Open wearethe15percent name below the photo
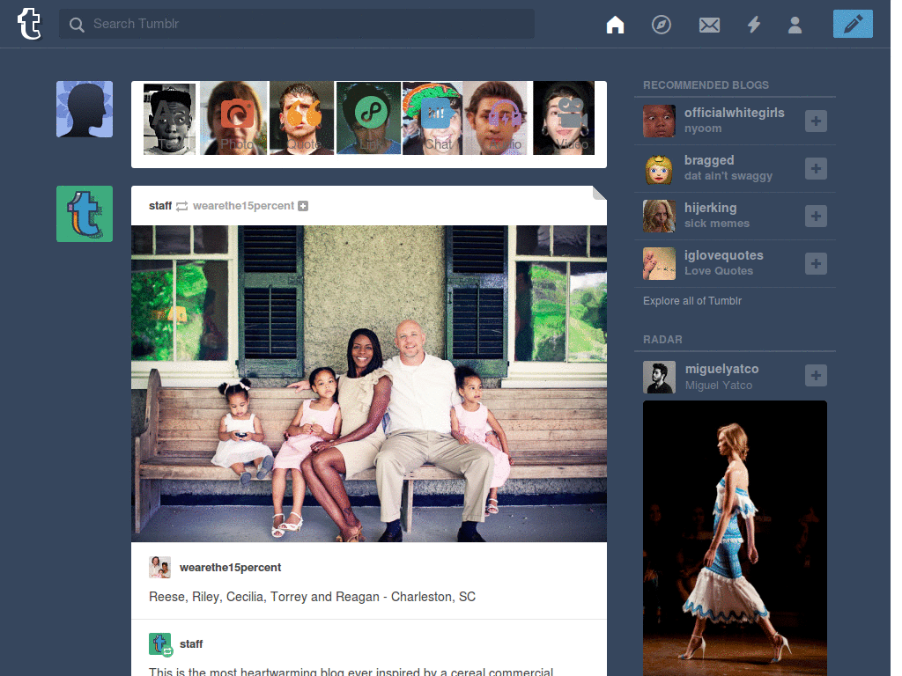This screenshot has height=676, width=902. pyautogui.click(x=230, y=568)
